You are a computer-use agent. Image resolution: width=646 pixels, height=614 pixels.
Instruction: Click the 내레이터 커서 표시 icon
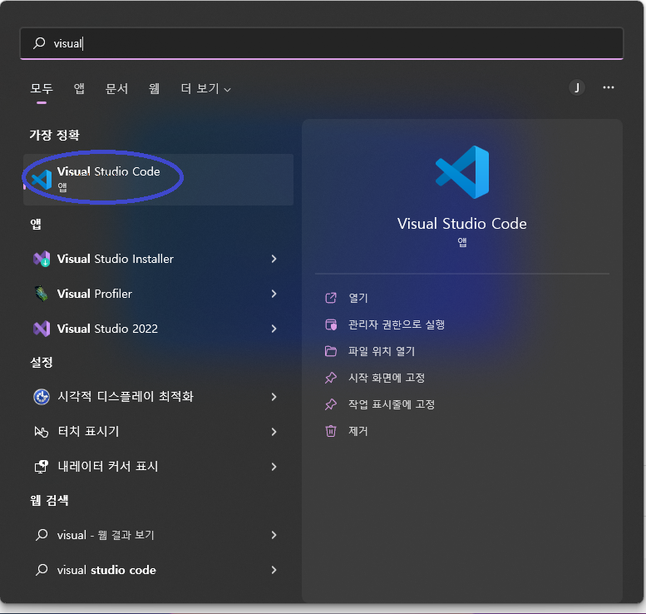(x=42, y=467)
